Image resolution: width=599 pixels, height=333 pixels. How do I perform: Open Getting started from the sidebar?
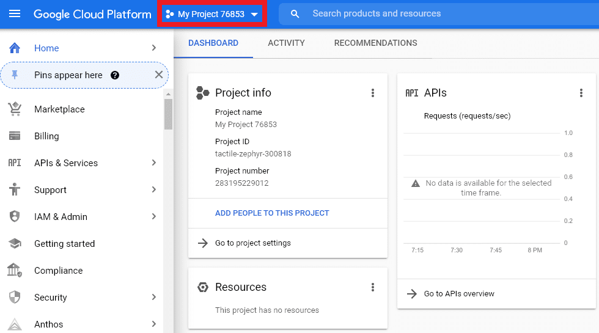click(x=65, y=244)
